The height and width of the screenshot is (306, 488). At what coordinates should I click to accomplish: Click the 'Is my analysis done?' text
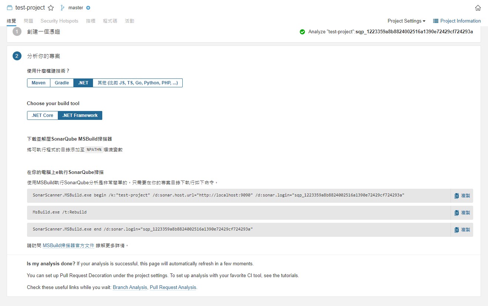click(51, 264)
